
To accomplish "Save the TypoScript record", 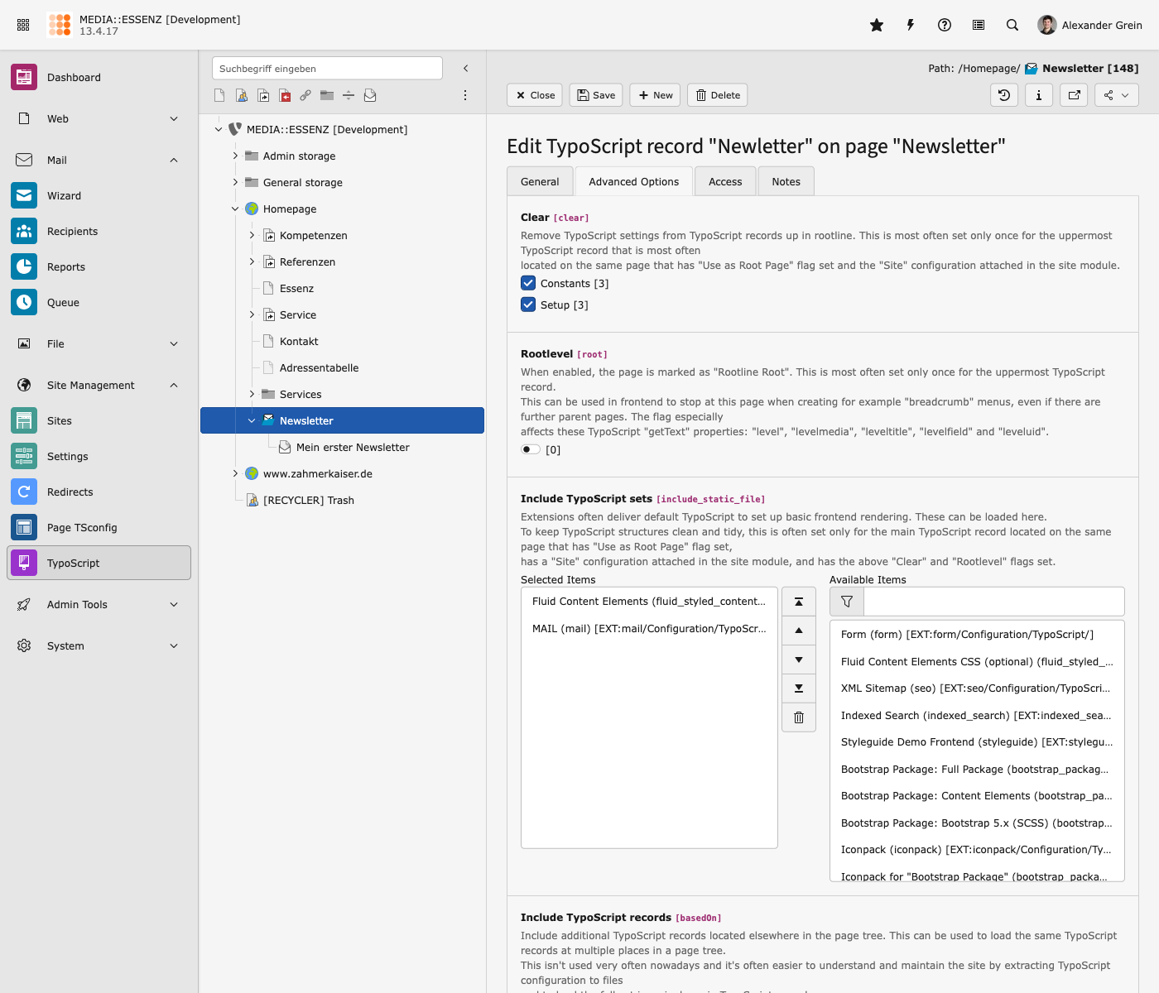I will (596, 95).
